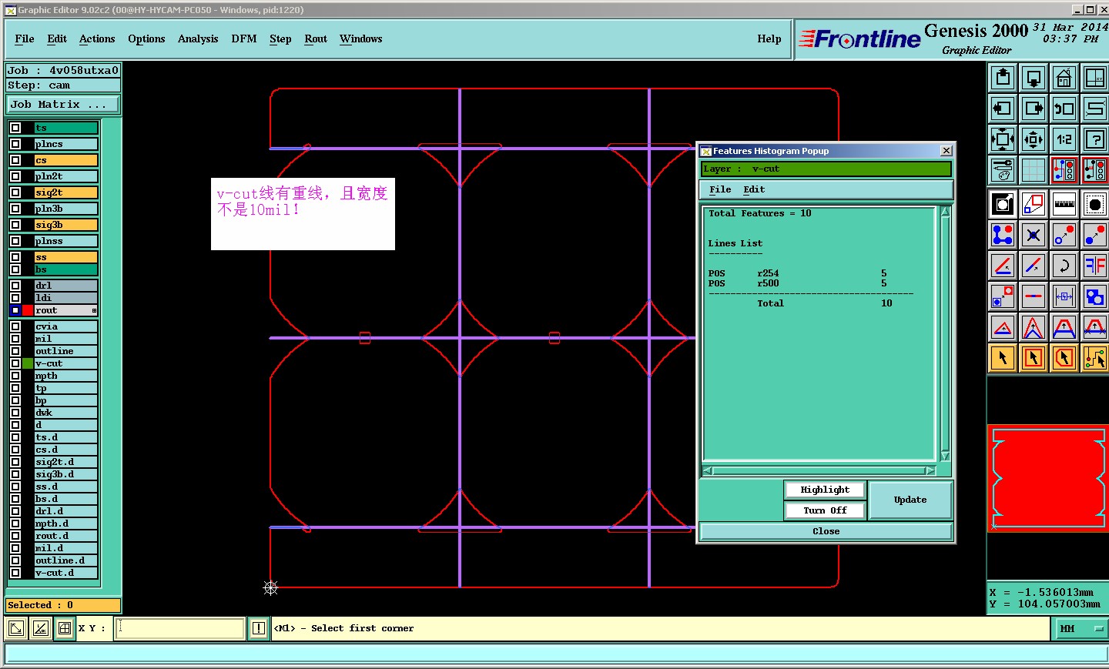Click the Update button
Screen dimensions: 1109x669
click(910, 500)
